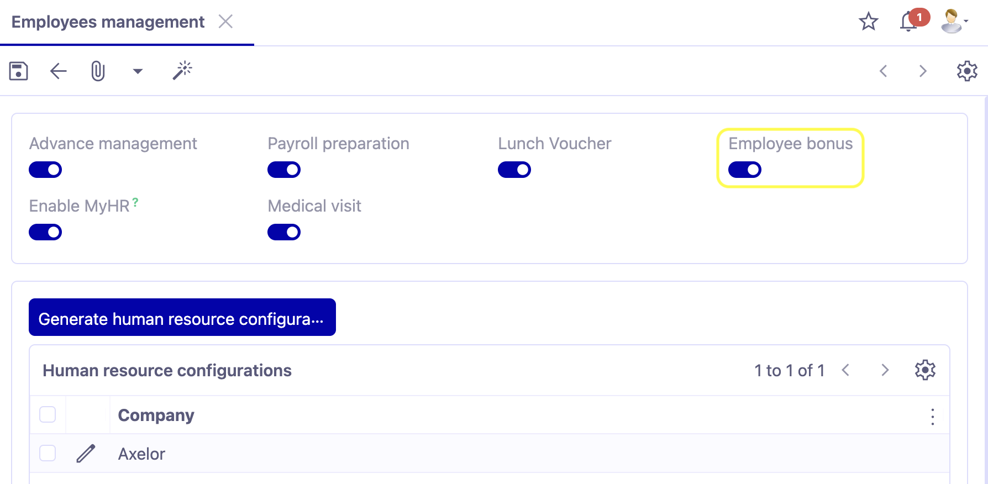
Task: Disable the Employee bonus toggle
Action: tap(744, 170)
